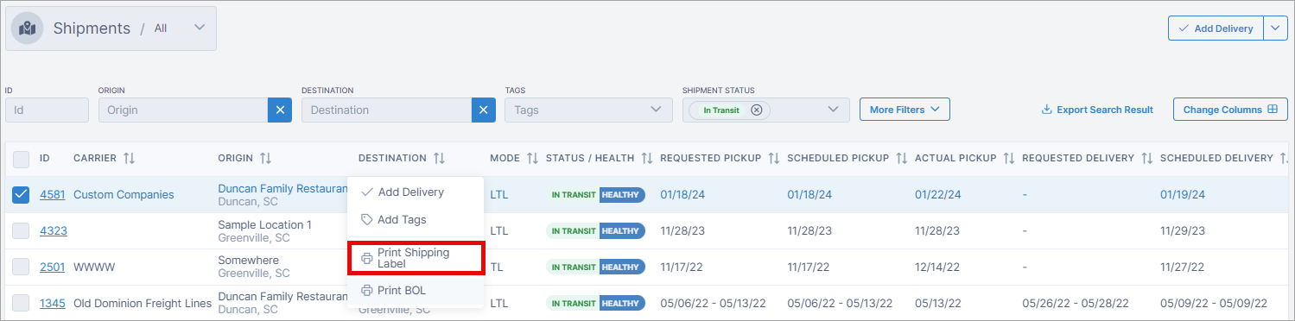Select Print Shipping Label menu item

click(x=416, y=258)
